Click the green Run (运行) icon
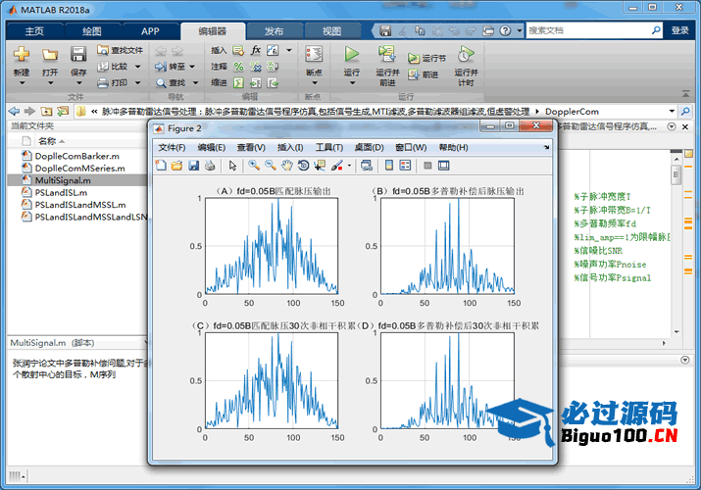 click(x=351, y=54)
